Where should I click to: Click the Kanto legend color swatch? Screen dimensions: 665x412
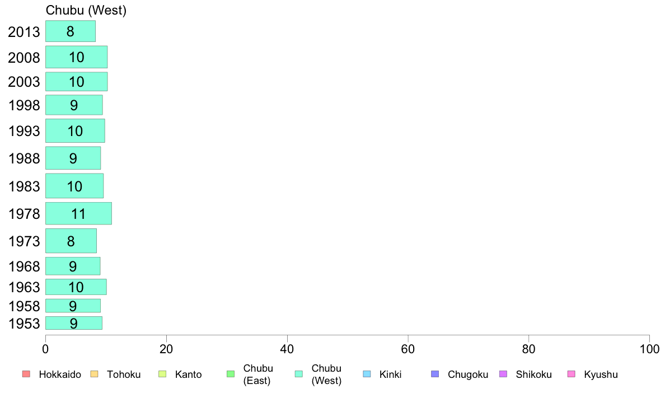click(x=162, y=374)
